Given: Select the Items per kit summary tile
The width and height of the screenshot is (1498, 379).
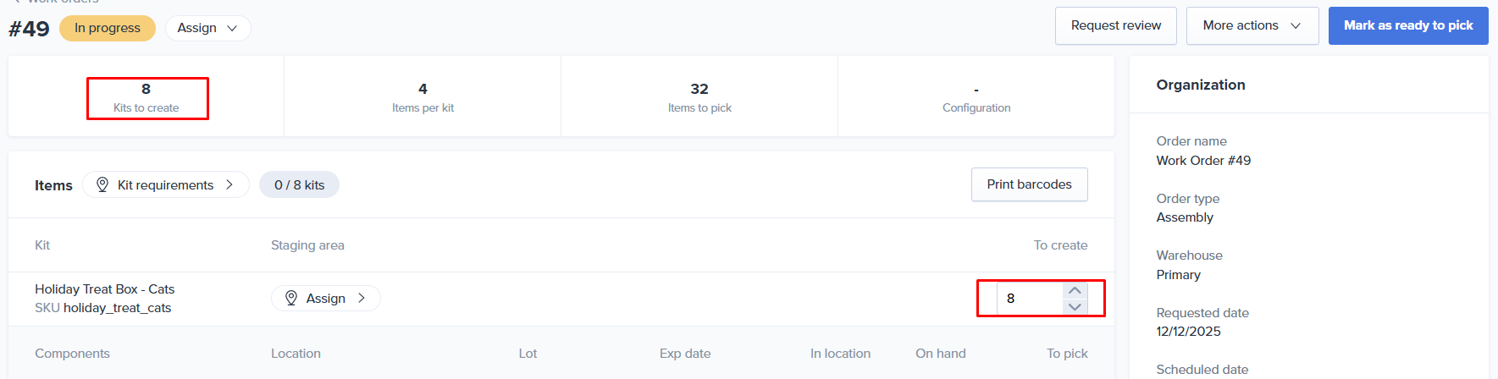Looking at the screenshot, I should pyautogui.click(x=423, y=97).
